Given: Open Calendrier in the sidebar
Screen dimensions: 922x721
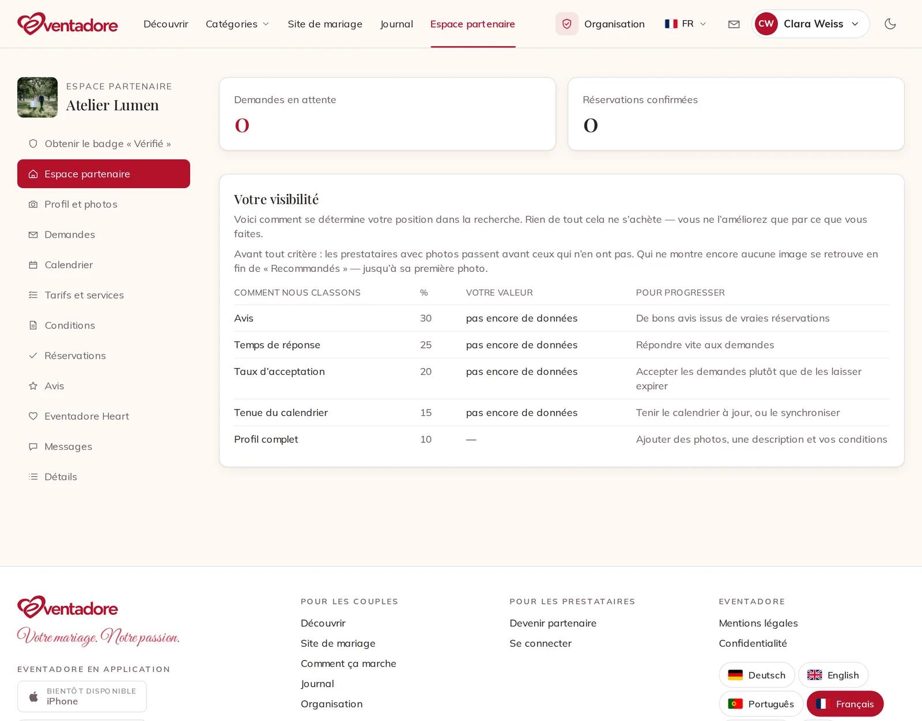Looking at the screenshot, I should (x=104, y=265).
